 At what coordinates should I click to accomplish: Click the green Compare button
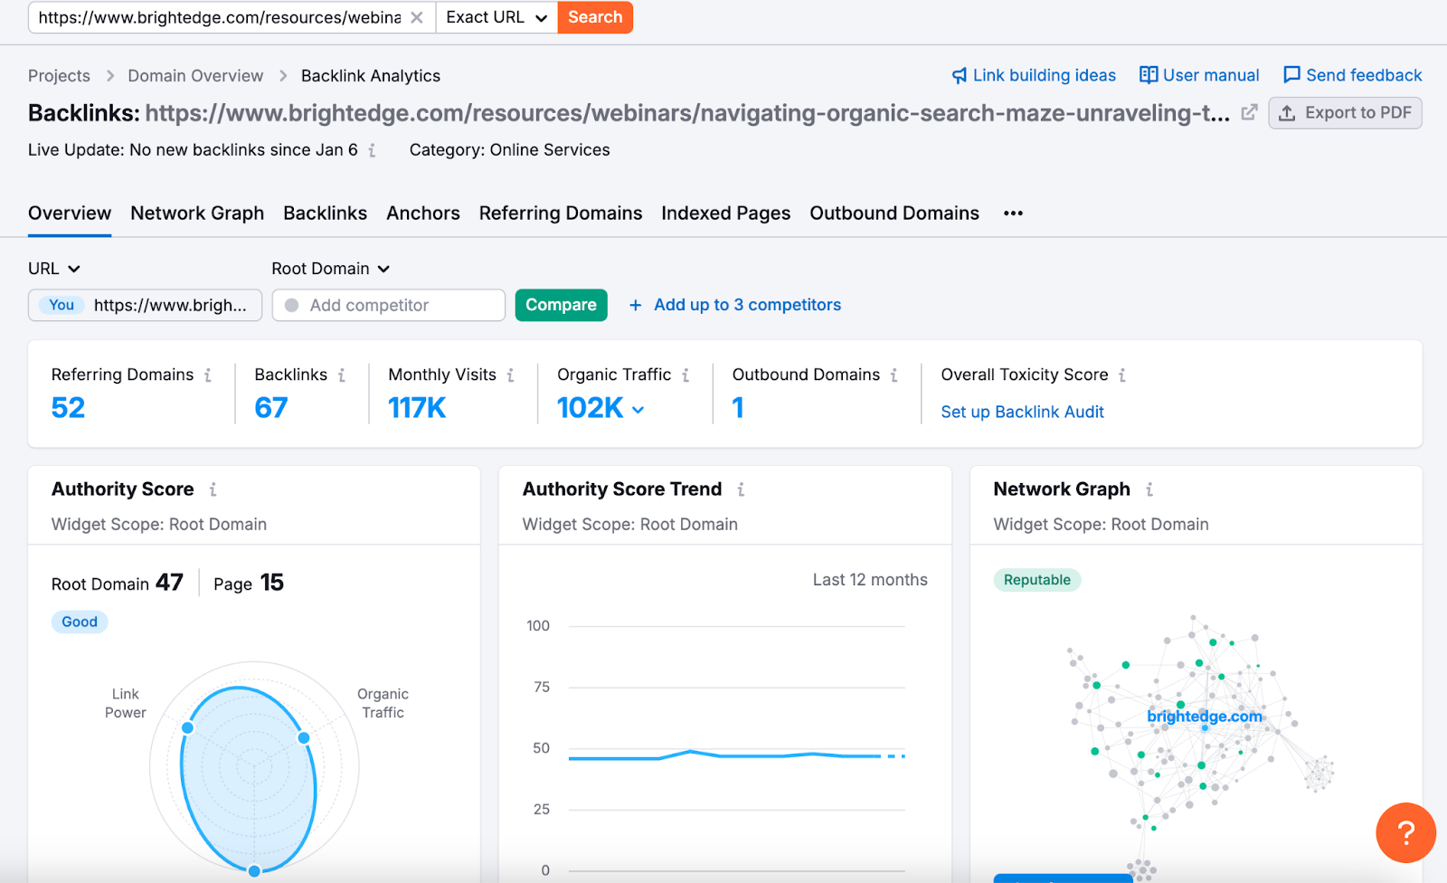tap(561, 305)
